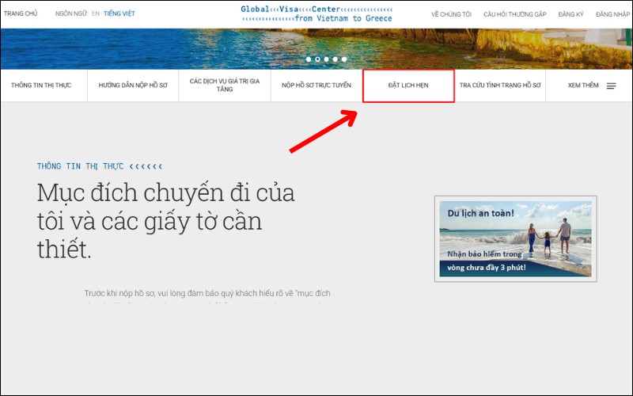This screenshot has height=396, width=633.
Task: Click the Global Visa Center logo
Action: (316, 13)
